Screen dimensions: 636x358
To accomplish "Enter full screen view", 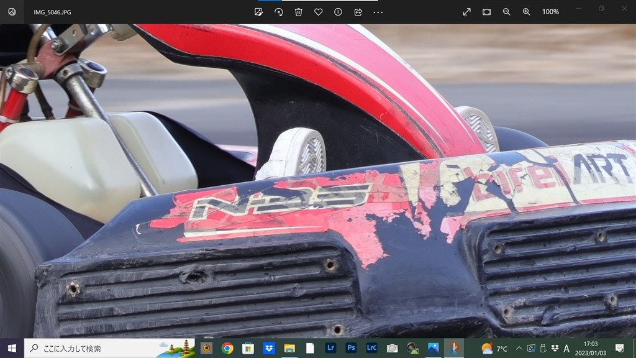I will click(x=467, y=12).
